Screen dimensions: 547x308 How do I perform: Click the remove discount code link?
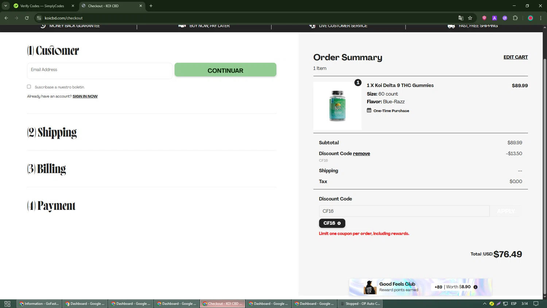tap(361, 154)
